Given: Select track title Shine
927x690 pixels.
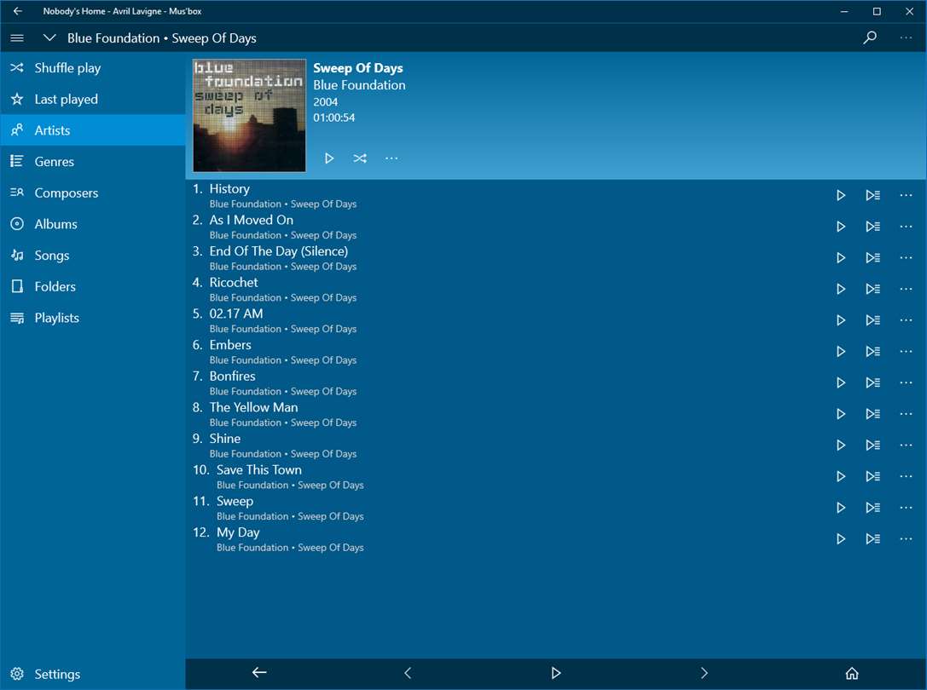Looking at the screenshot, I should (x=224, y=439).
